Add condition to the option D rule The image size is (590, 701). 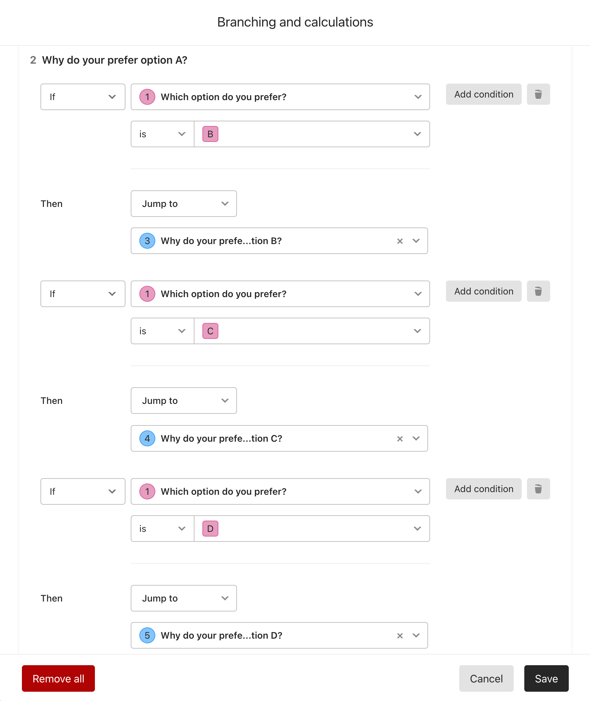(x=483, y=489)
